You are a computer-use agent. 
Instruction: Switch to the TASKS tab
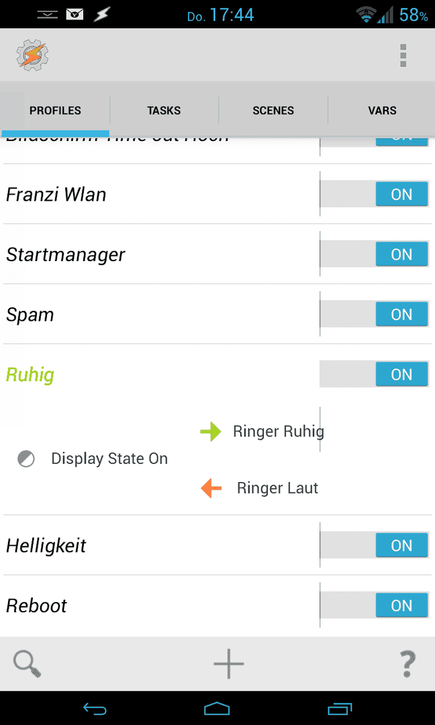164,111
